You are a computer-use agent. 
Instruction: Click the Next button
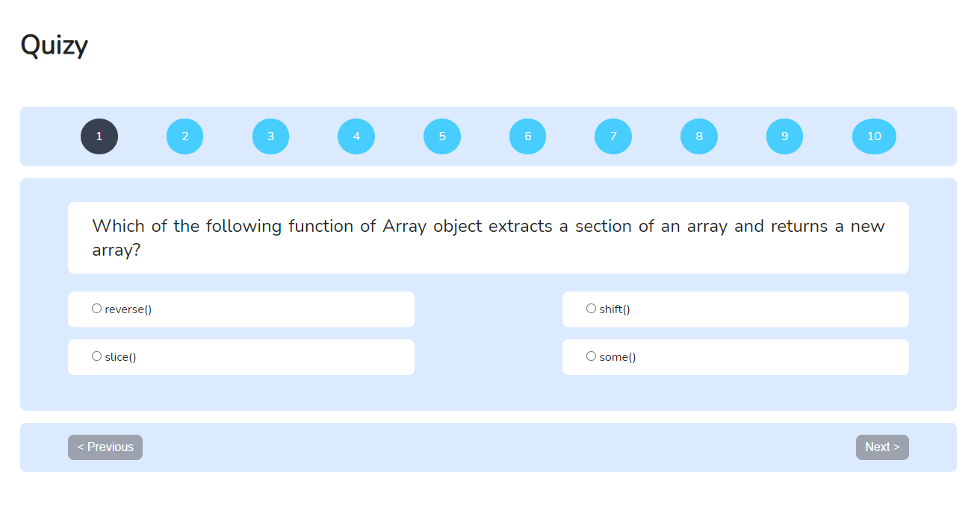click(882, 447)
